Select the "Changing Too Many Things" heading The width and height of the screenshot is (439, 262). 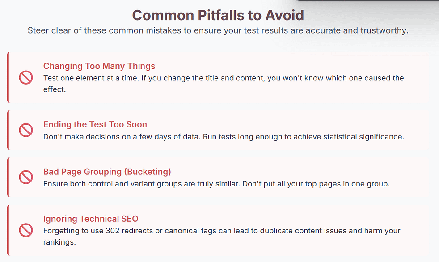point(99,66)
